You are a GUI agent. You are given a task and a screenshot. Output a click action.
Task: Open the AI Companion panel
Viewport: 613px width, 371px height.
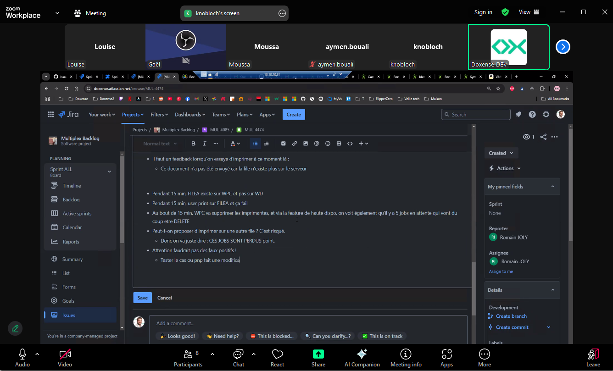tap(362, 354)
